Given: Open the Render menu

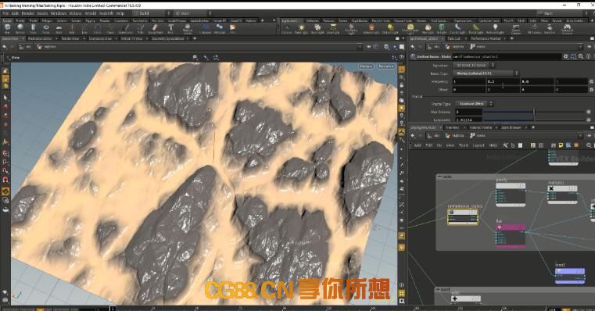Looking at the screenshot, I should coord(27,13).
